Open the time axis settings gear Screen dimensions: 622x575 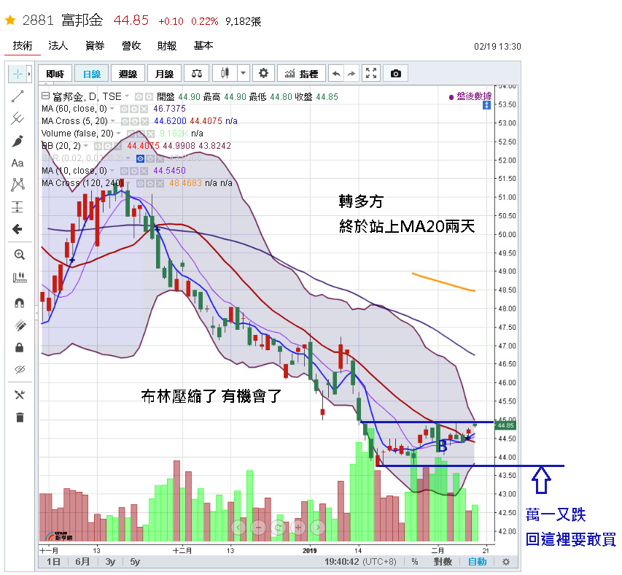pos(506,562)
